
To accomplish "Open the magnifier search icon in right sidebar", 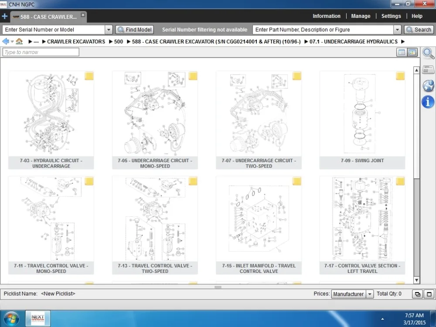I will point(428,54).
